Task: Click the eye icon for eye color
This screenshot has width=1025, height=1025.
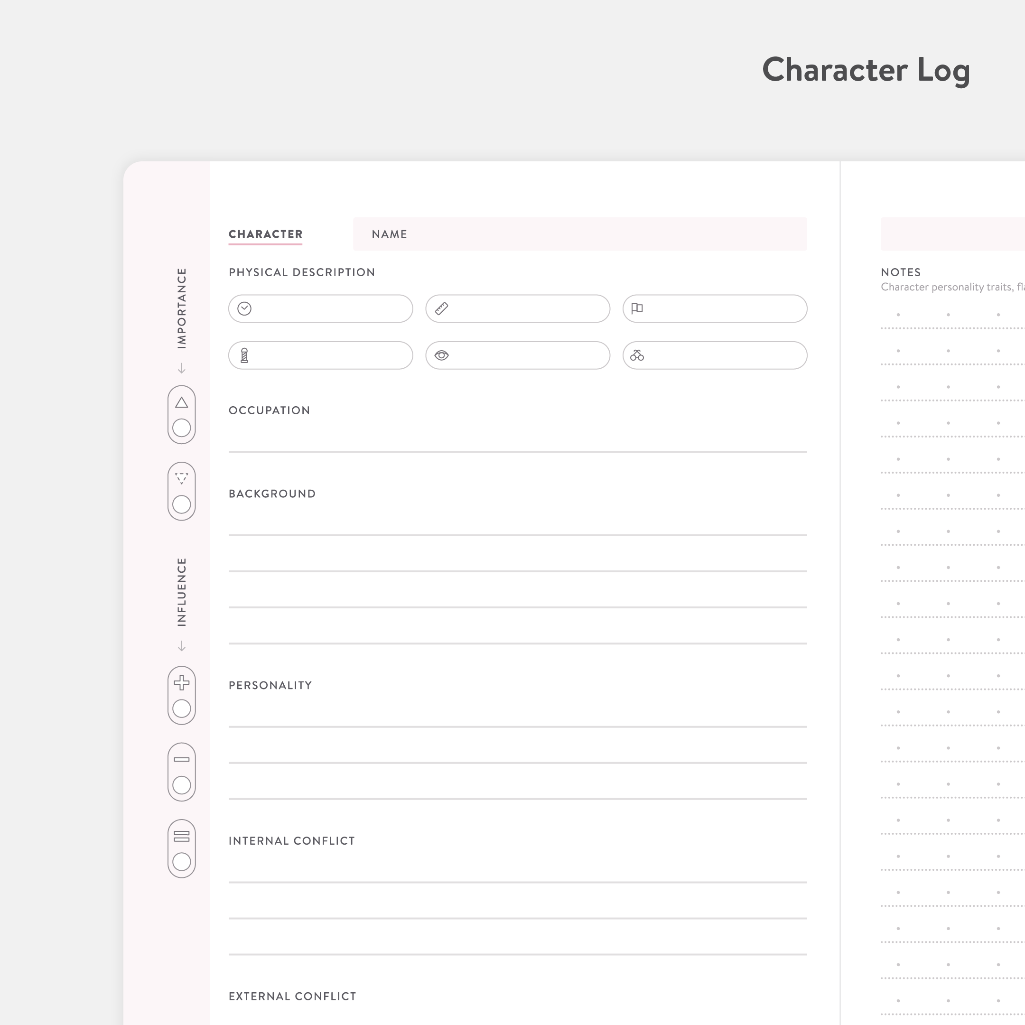Action: pos(441,355)
